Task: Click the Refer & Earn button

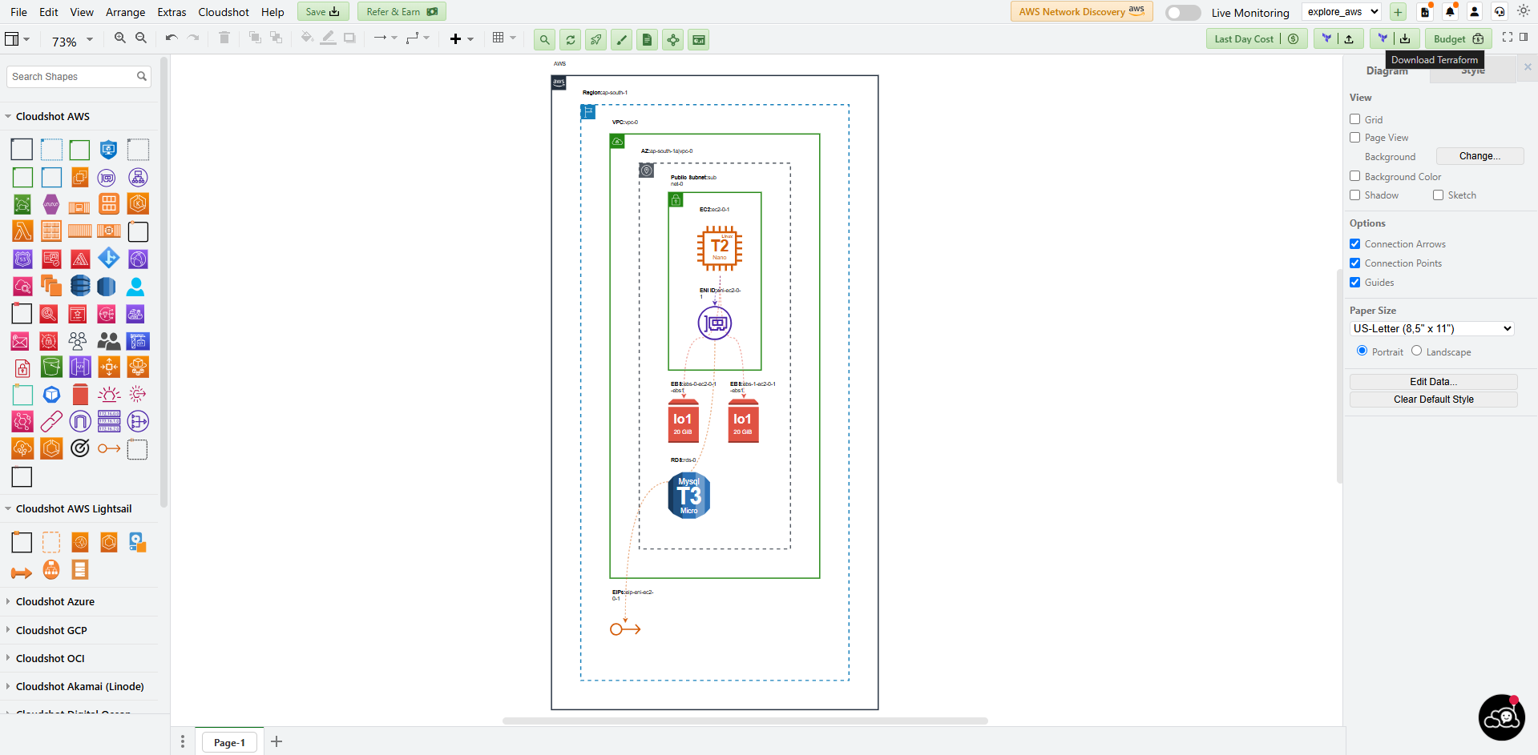Action: click(x=402, y=11)
